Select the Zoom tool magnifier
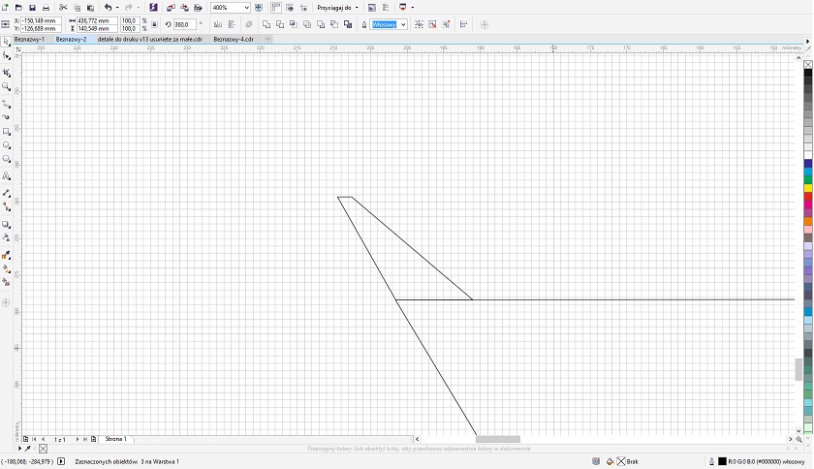 coord(7,86)
